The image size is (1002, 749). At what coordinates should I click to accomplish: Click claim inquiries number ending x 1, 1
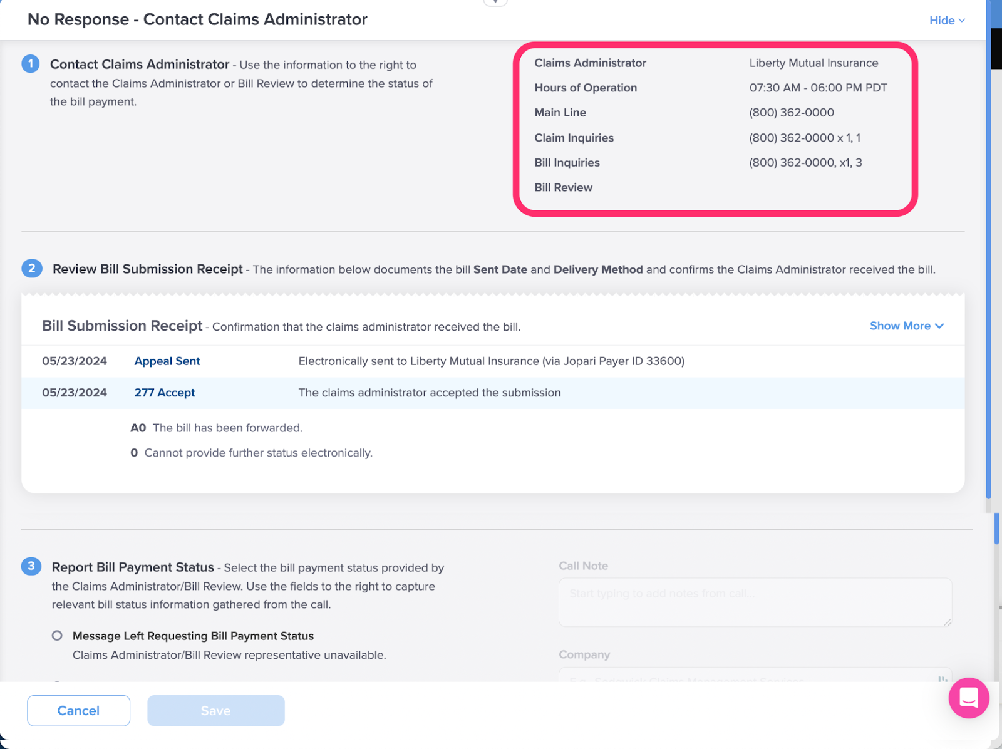[x=805, y=138]
